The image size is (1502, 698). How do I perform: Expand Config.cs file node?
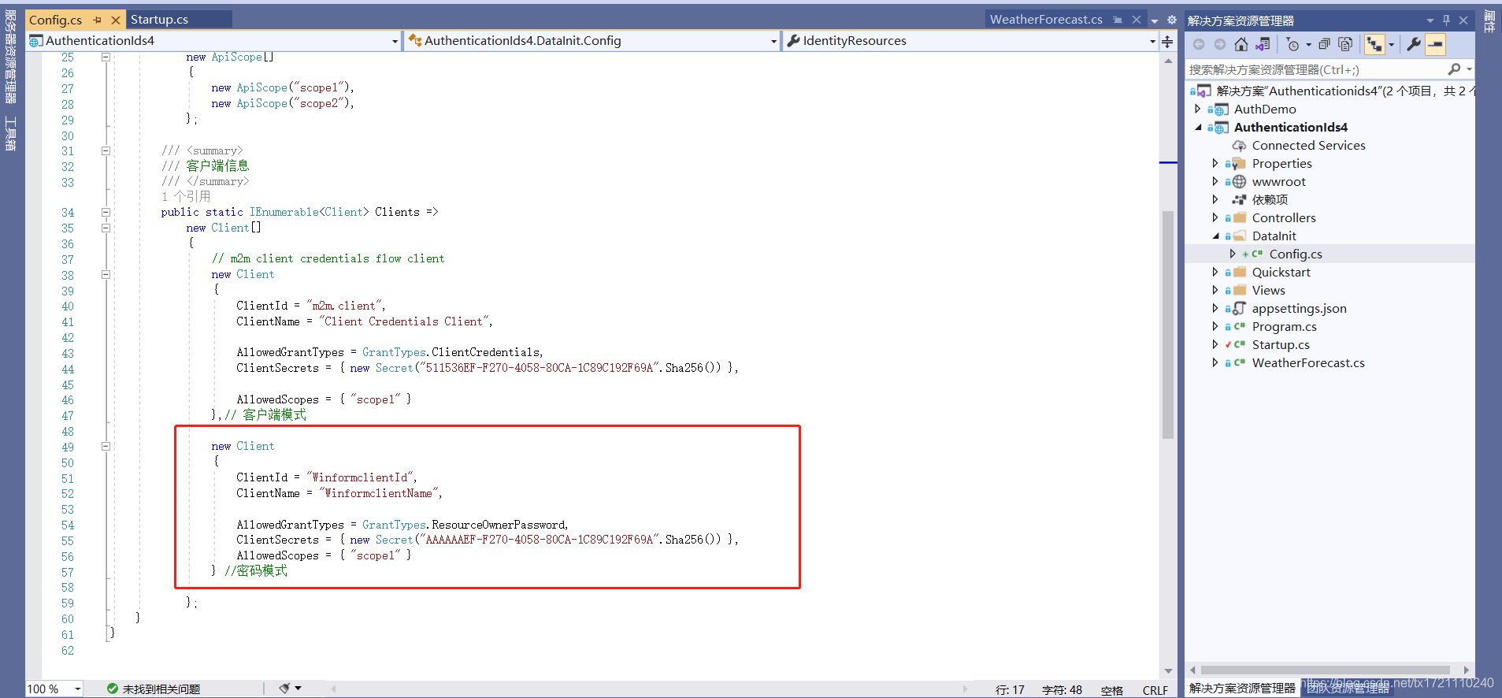coord(1233,254)
